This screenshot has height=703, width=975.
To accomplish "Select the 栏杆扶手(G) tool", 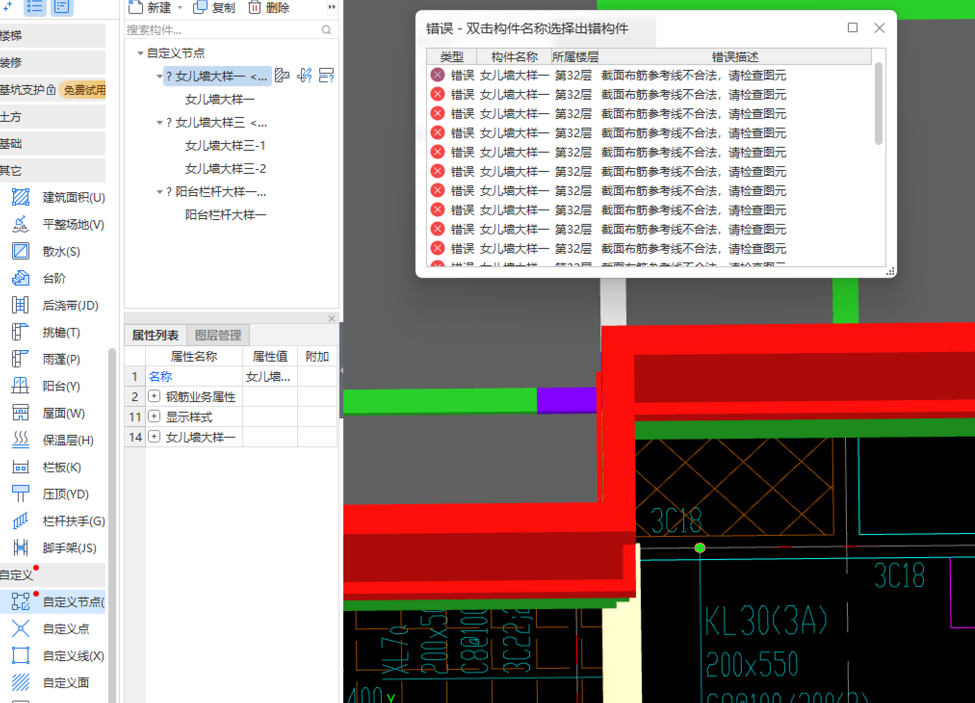I will [58, 521].
